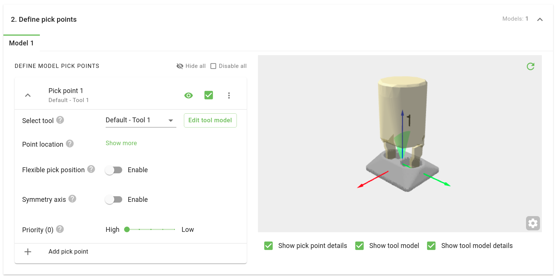Click the Edit tool model button
This screenshot has height=278, width=558.
pos(210,120)
